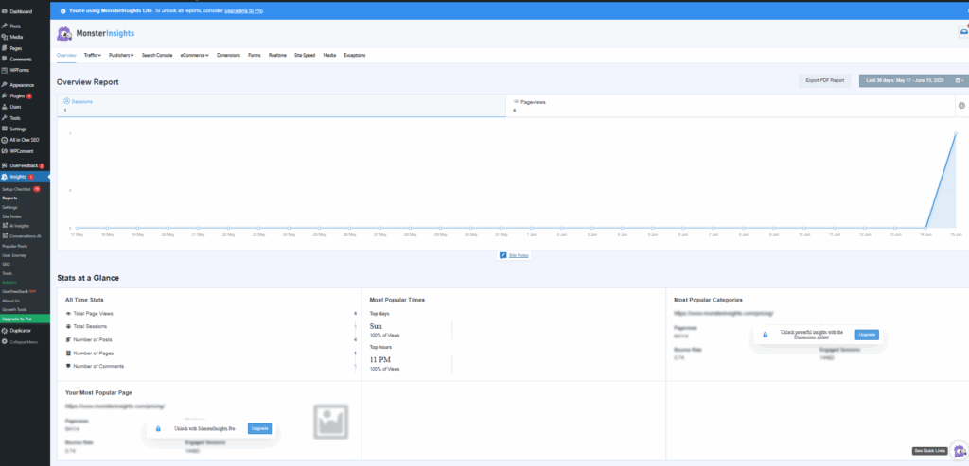969x466 pixels.
Task: Click the blurred popular page thumbnail image
Action: click(330, 422)
